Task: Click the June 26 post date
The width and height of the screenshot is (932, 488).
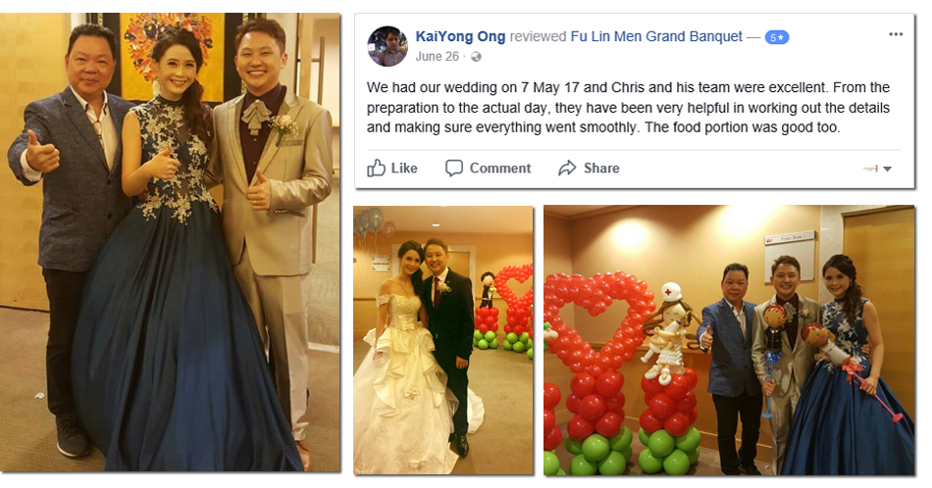Action: coord(437,57)
